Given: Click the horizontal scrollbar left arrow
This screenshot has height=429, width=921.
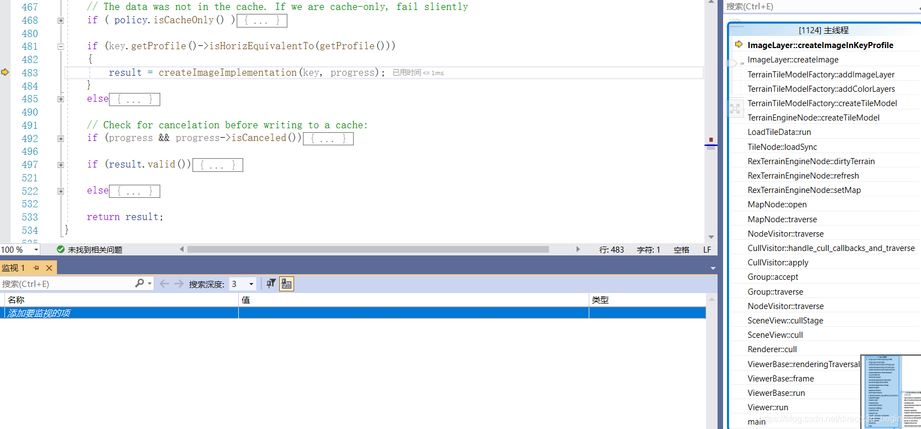Looking at the screenshot, I should pyautogui.click(x=181, y=249).
